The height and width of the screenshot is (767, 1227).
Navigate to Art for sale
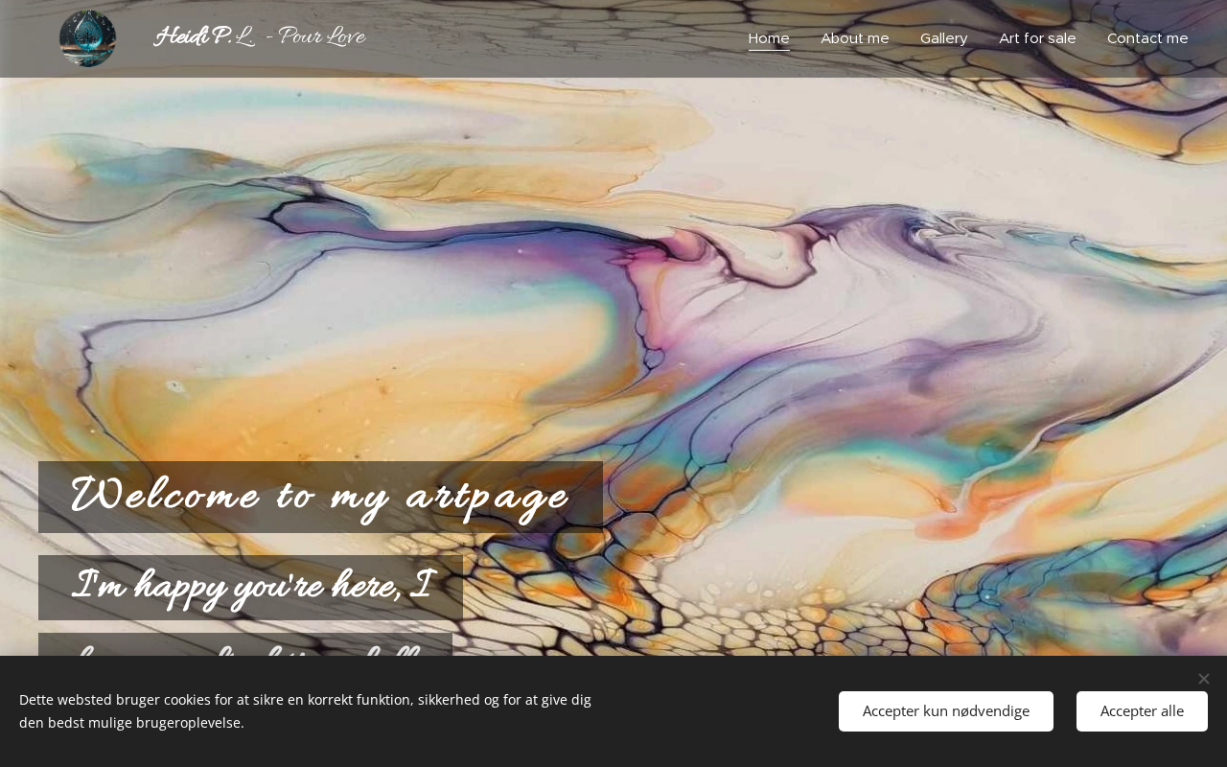(1037, 38)
